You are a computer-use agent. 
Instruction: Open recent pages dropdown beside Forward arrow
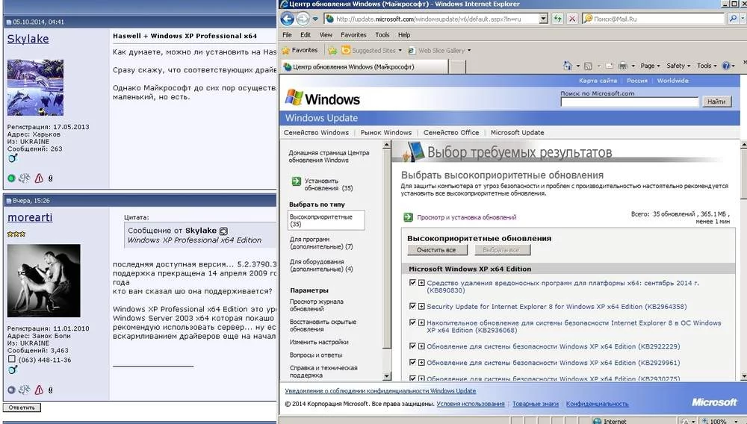315,19
